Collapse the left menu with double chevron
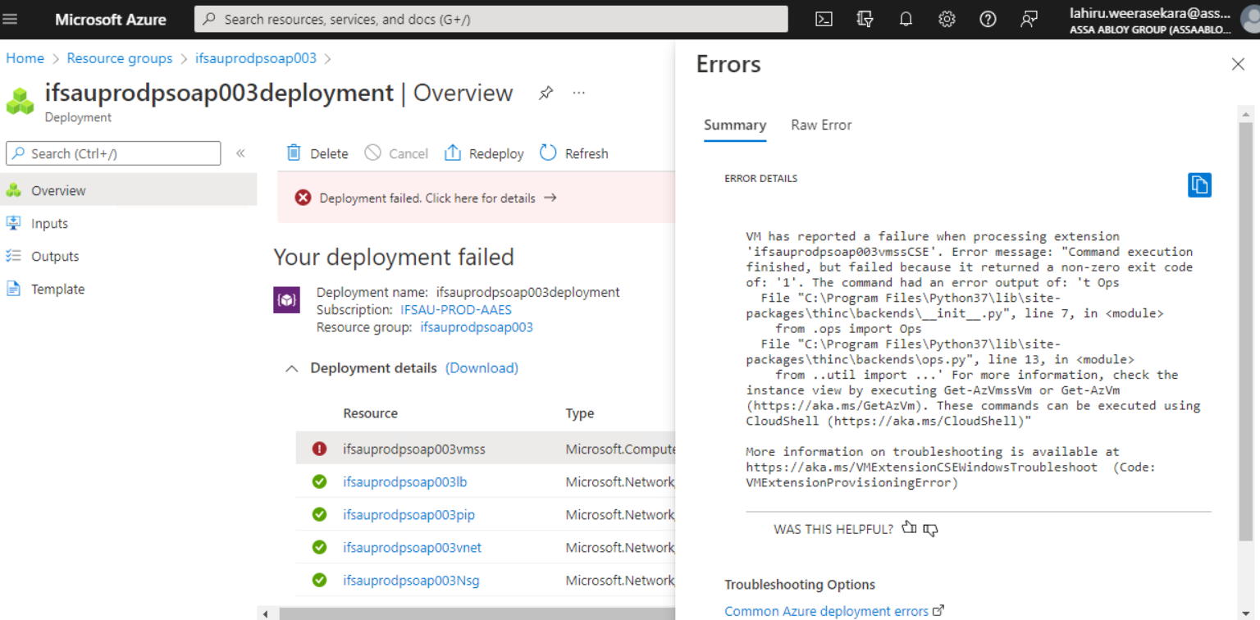This screenshot has width=1260, height=620. 240,153
